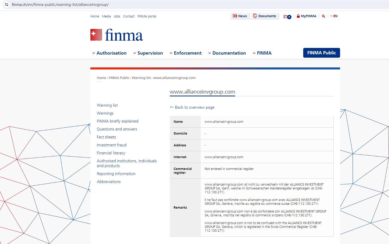This screenshot has width=389, height=244.
Task: Expand the Authorisation menu
Action: click(109, 53)
